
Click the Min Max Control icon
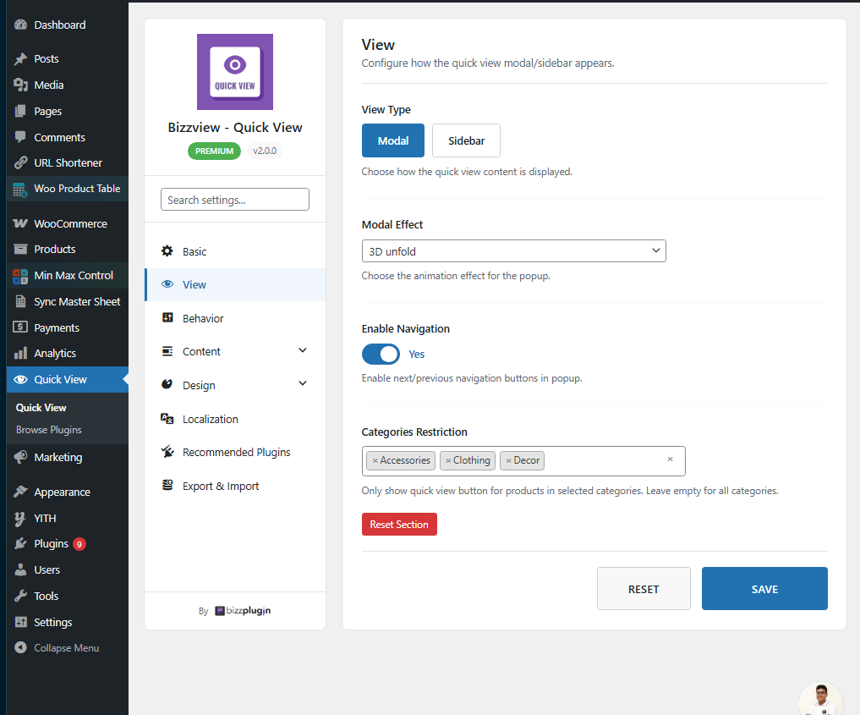(20, 276)
